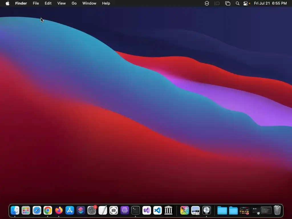Launch the Shortcuts app from the Dock
The image size is (292, 219).
coord(81,210)
